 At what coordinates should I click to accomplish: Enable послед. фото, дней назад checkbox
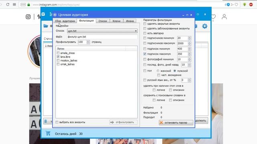[145, 65]
